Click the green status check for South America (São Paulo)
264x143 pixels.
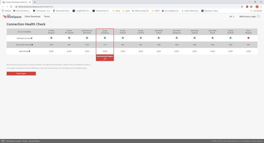pyautogui.click(x=87, y=38)
